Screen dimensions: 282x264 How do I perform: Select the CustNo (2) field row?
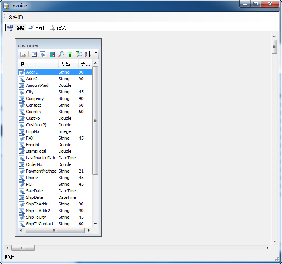(55, 125)
